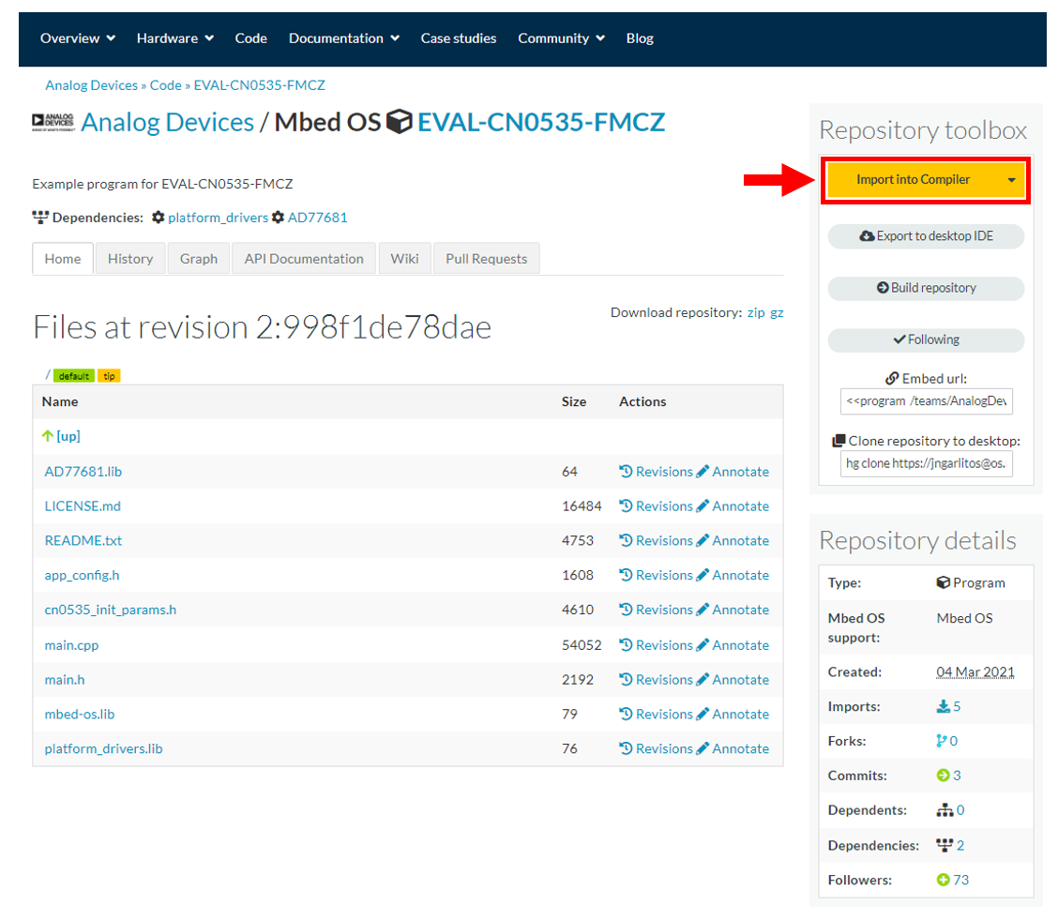Screen dimensions: 1058x920
Task: Click the Dependencies count icon in Repository details
Action: point(945,845)
